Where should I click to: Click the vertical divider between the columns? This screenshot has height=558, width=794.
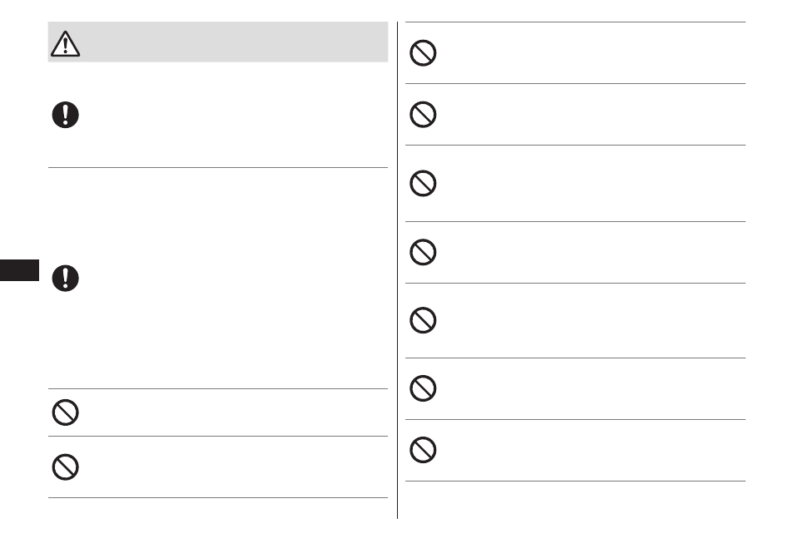[398, 270]
